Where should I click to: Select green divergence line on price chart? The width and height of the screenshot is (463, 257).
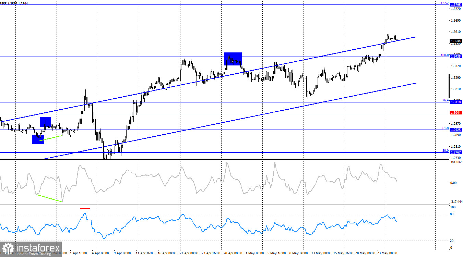pyautogui.click(x=50, y=138)
